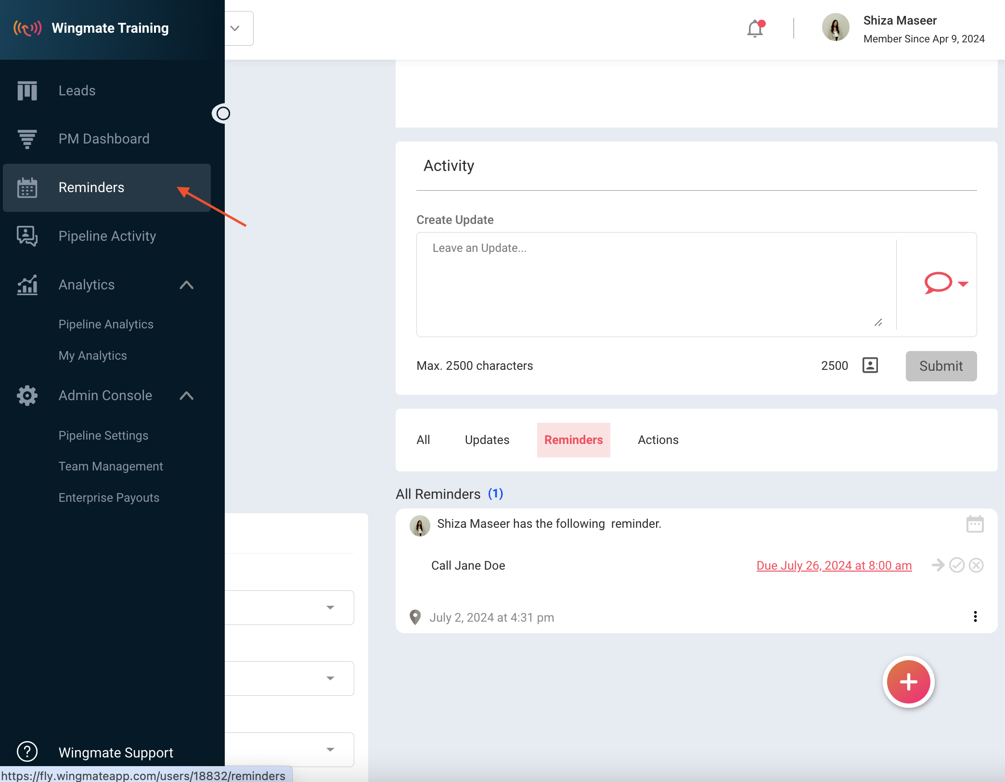Click the Submit button
The height and width of the screenshot is (782, 1005).
(941, 366)
